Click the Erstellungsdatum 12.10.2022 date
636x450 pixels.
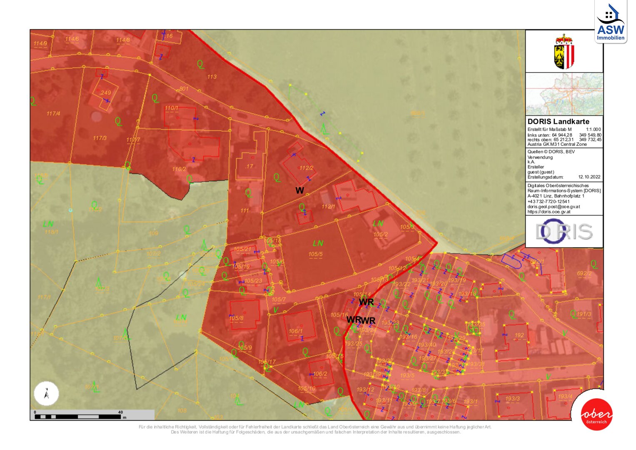(589, 177)
